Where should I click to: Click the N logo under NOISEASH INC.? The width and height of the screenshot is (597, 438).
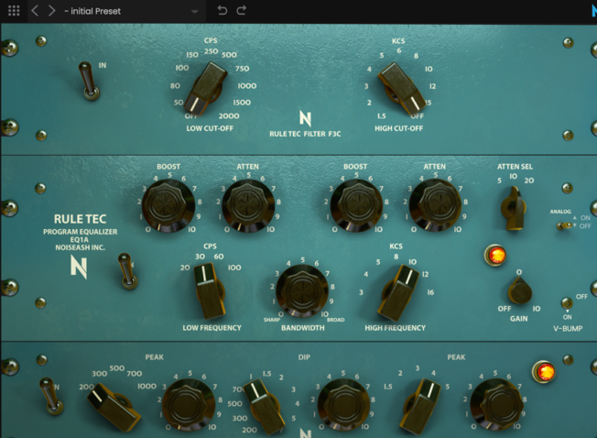coord(79,267)
